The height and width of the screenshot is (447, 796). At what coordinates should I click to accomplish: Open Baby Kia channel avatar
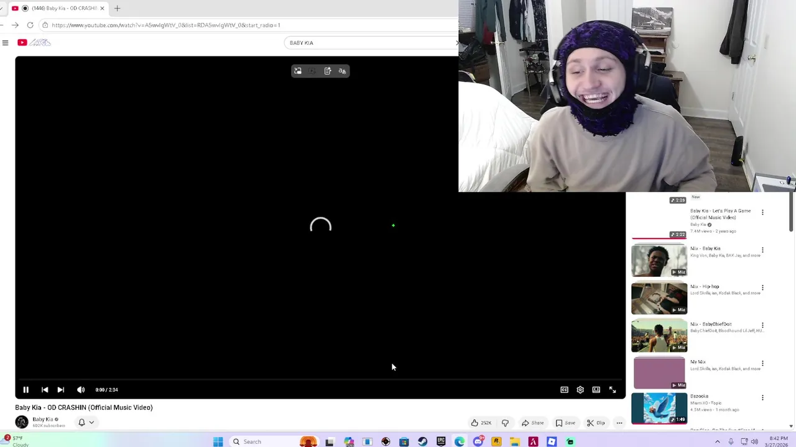[x=22, y=422]
